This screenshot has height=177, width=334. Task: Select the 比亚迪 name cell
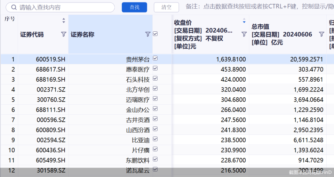point(110,140)
